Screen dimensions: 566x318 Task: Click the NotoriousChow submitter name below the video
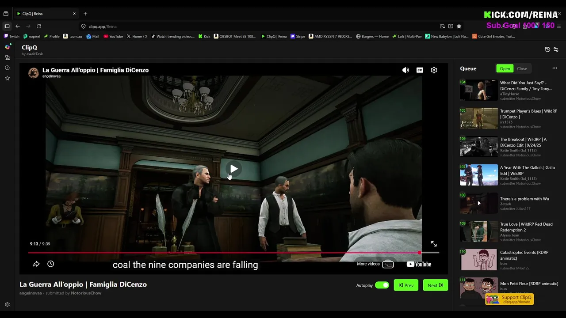tap(86, 293)
